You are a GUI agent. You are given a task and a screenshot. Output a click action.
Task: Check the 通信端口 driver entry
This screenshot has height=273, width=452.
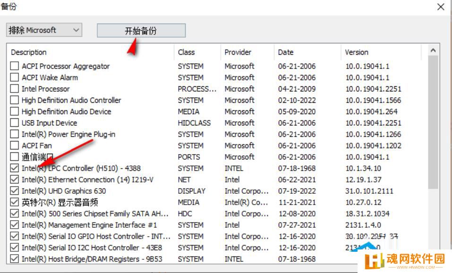pyautogui.click(x=14, y=157)
